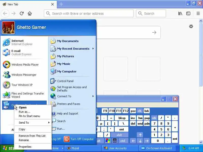Open Files and Settings Transfer Wizard
This screenshot has width=203, height=152.
tap(24, 95)
